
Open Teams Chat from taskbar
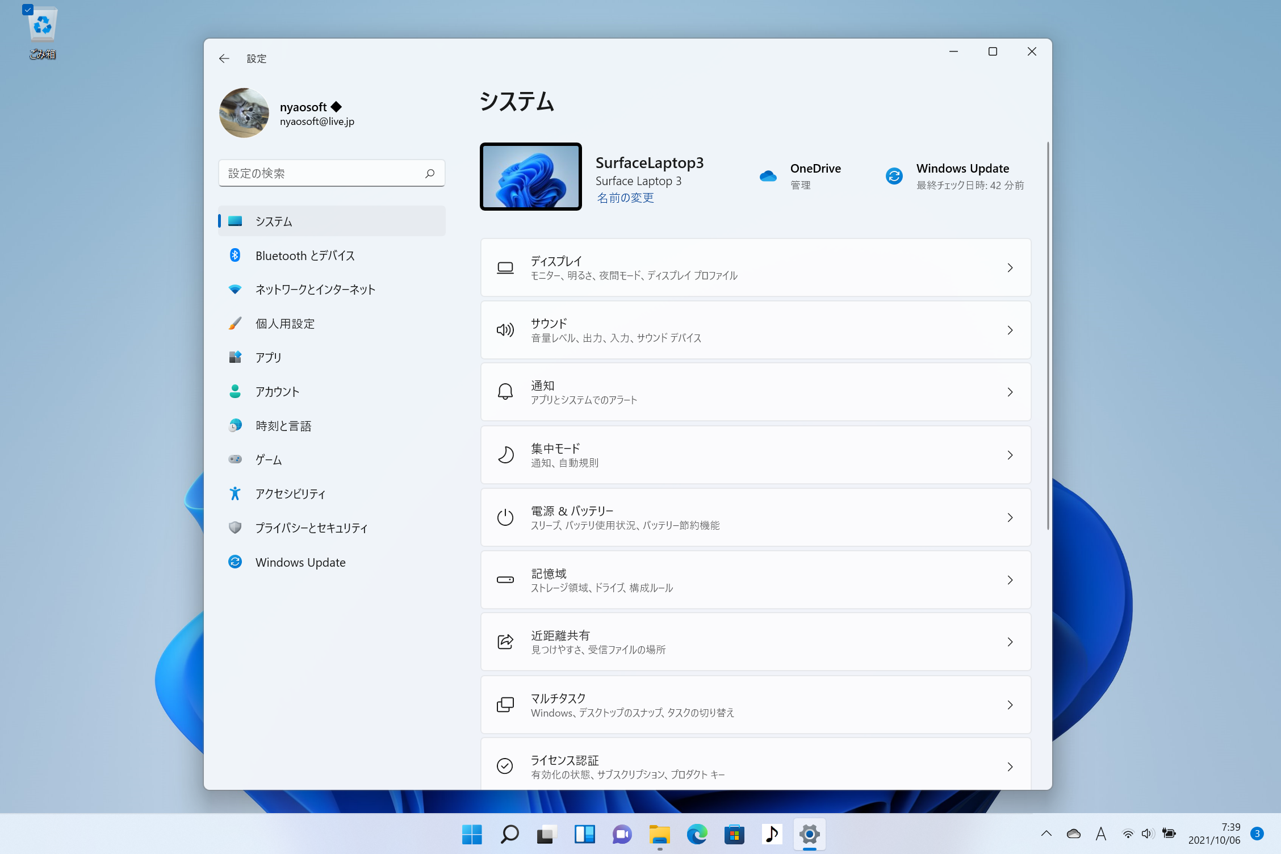tap(622, 834)
